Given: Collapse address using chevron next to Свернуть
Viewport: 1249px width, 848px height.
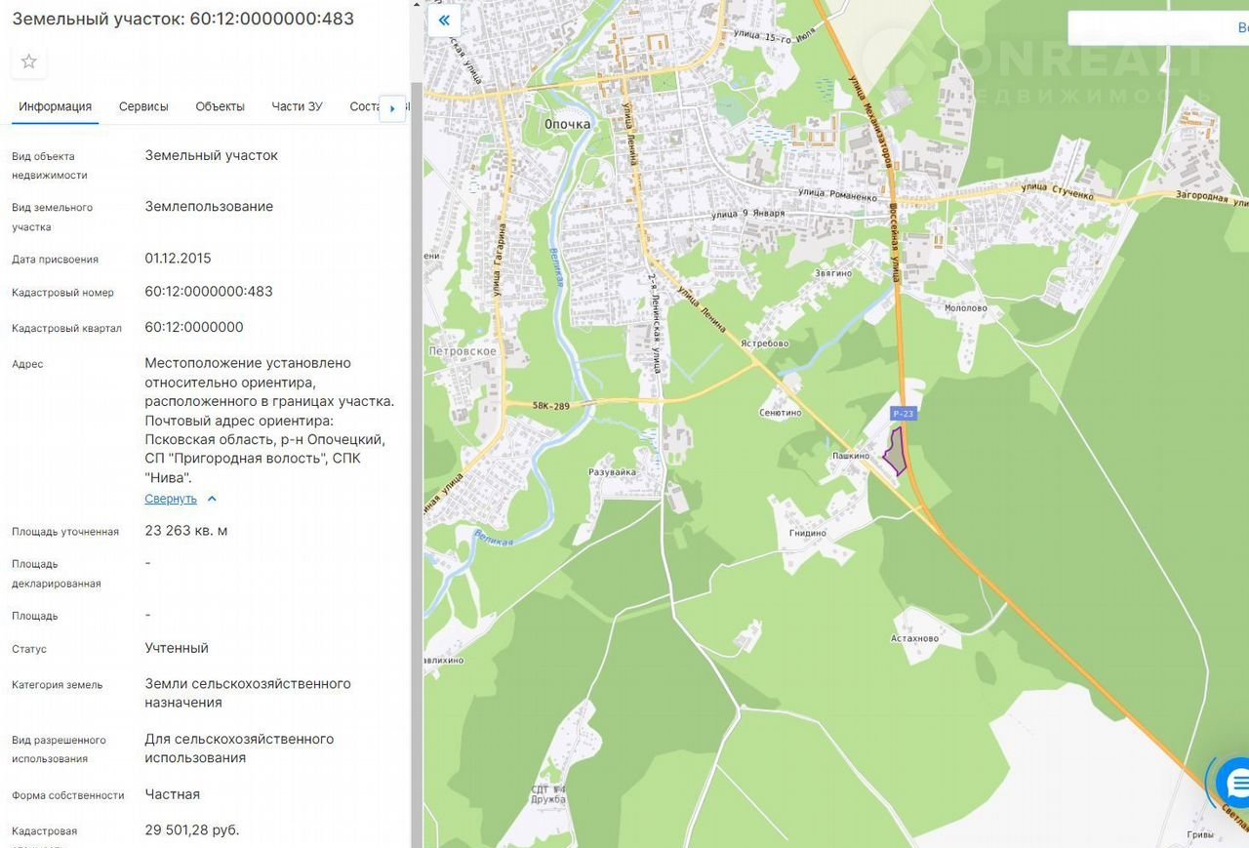Looking at the screenshot, I should (x=212, y=499).
